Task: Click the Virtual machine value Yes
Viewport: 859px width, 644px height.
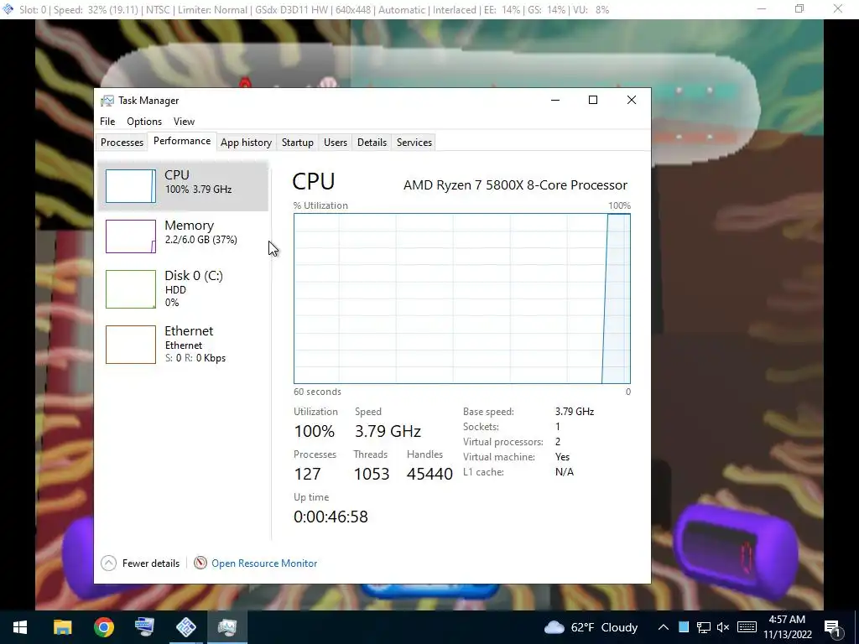Action: pos(562,457)
